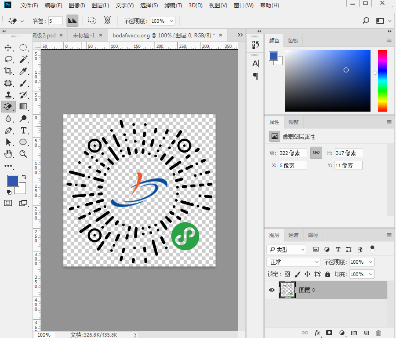Select the Blur tool
The width and height of the screenshot is (396, 338).
(8, 118)
